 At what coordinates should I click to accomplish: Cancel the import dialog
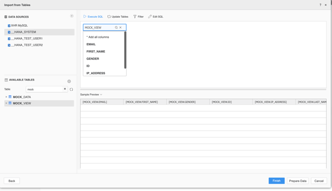pos(319,181)
